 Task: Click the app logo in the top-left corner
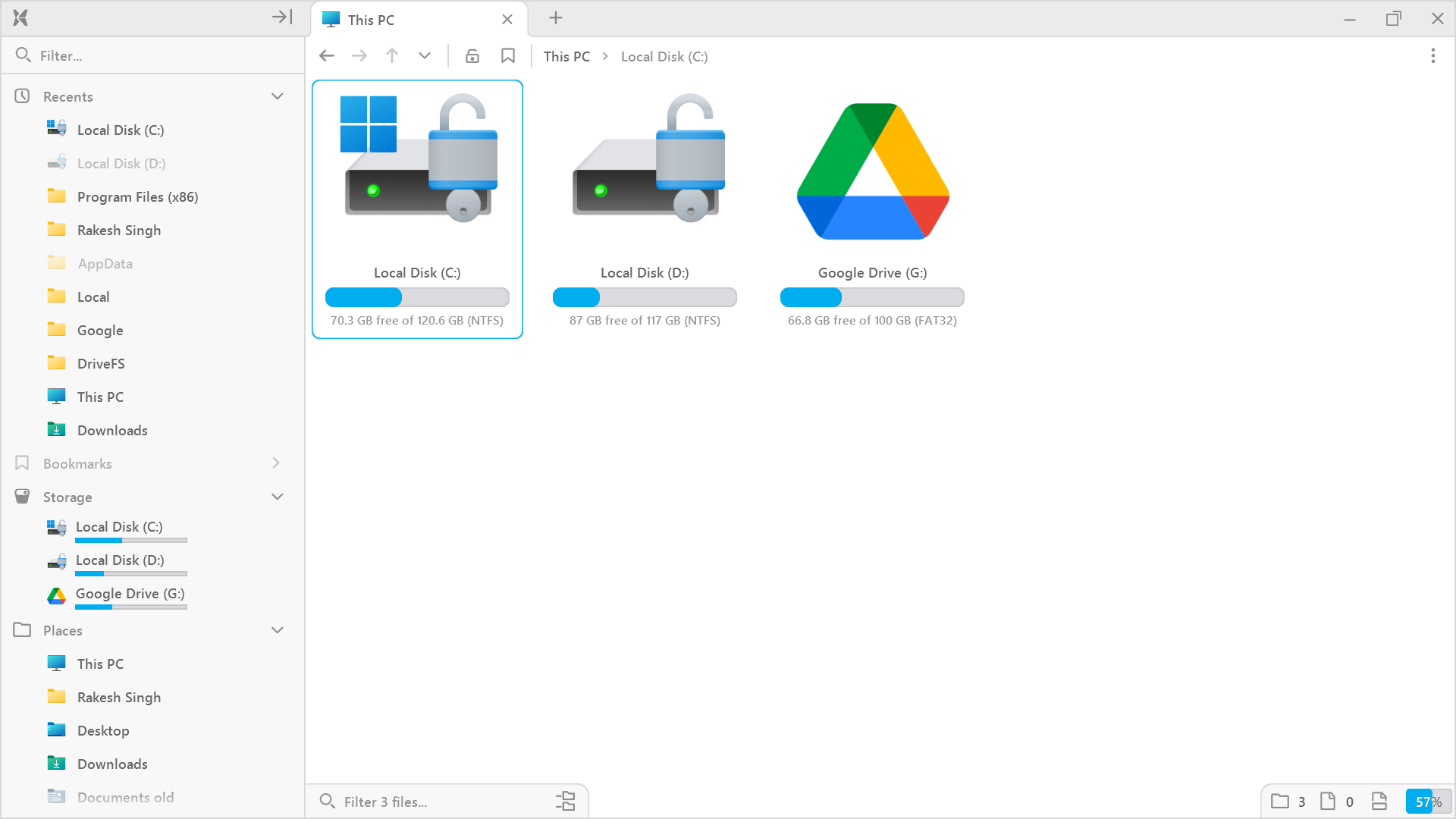(x=20, y=17)
